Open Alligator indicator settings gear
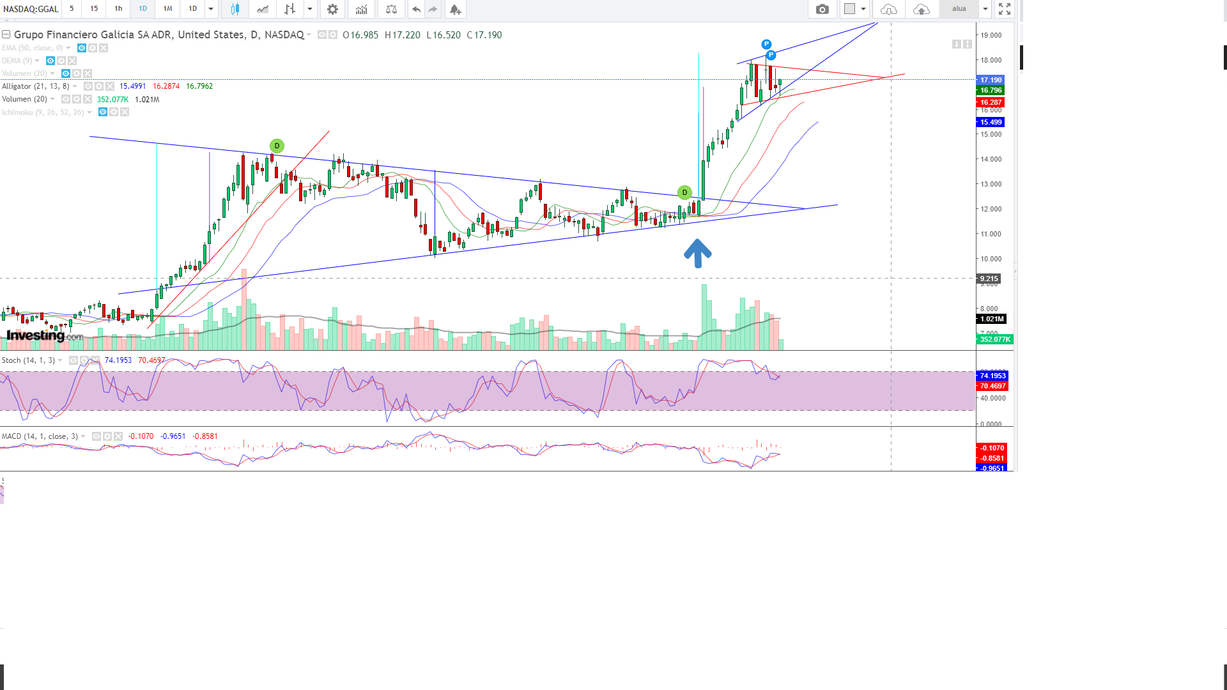 [99, 86]
